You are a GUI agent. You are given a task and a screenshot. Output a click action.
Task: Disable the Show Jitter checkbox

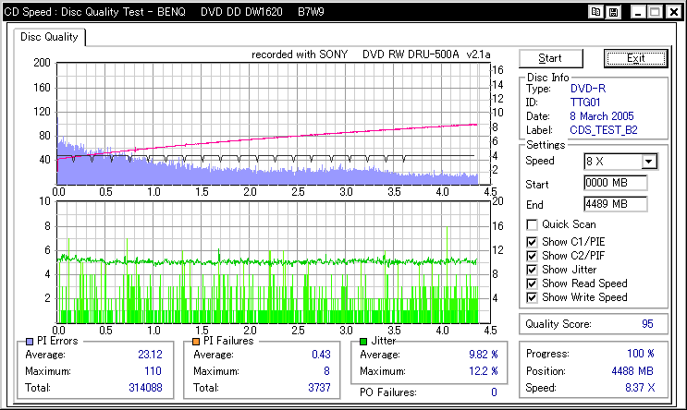(532, 269)
